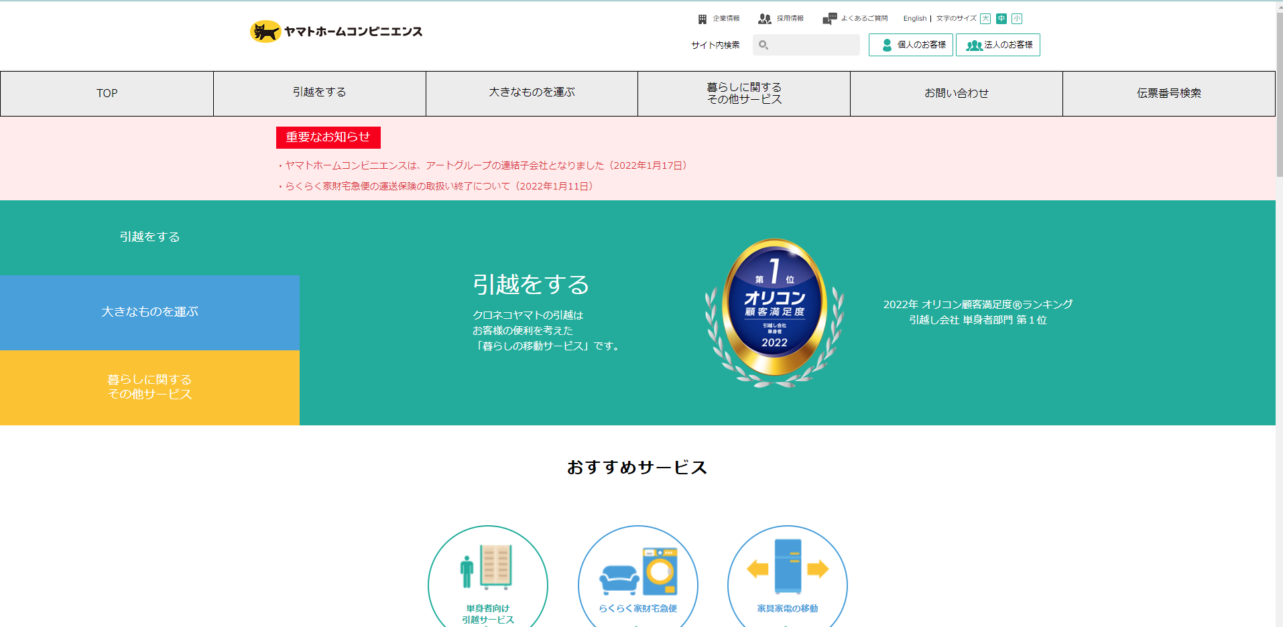Set text size to medium (中)
This screenshot has height=627, width=1283.
click(1001, 19)
